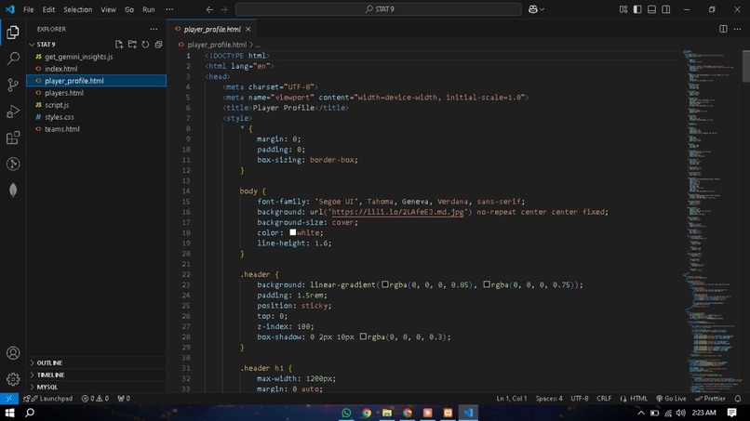
Task: Expand the OUTLINE section
Action: click(96, 362)
